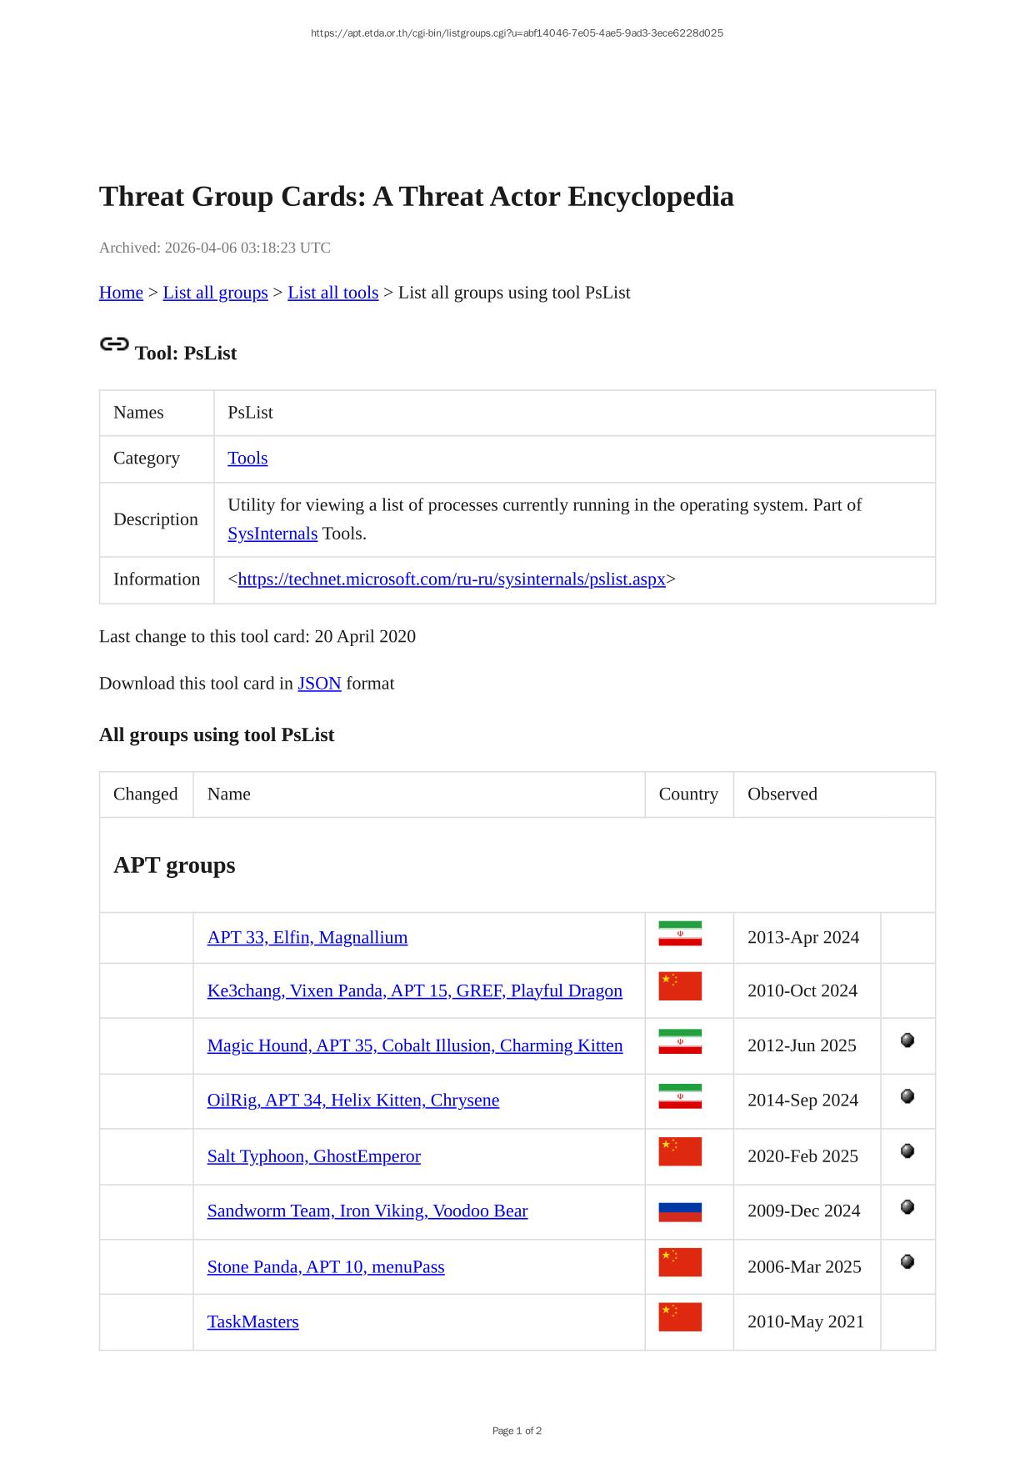Click the Iran flag in APT 33 row
The image size is (1035, 1464).
coord(679,934)
